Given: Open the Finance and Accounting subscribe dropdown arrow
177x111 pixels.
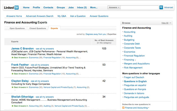Looking at the screenshot, I should point(149,108).
